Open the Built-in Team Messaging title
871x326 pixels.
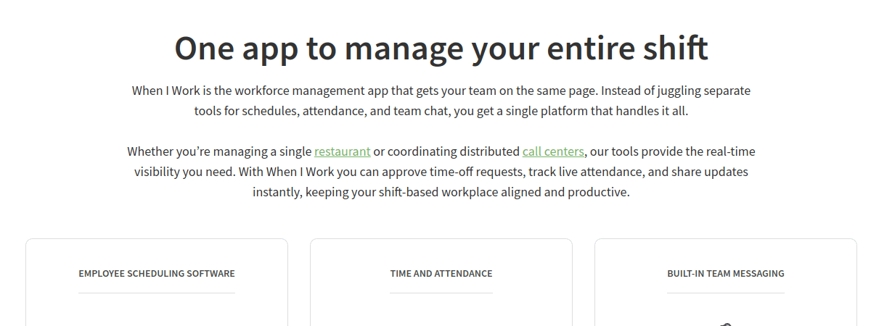point(726,274)
